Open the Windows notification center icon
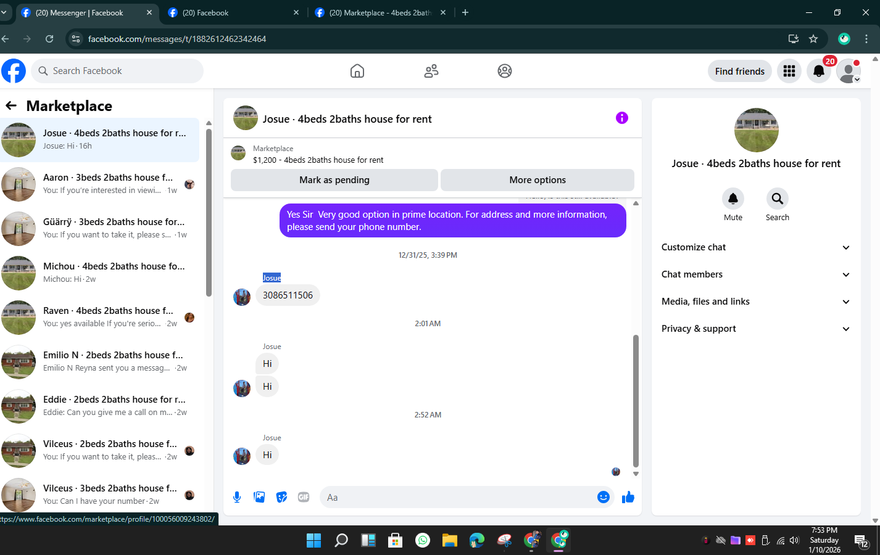The height and width of the screenshot is (555, 880). click(861, 541)
